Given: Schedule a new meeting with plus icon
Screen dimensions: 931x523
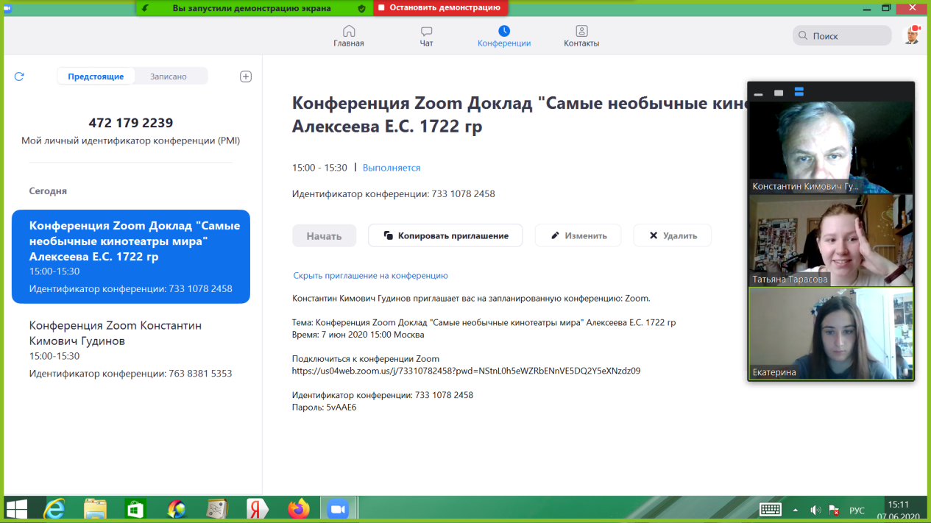Looking at the screenshot, I should point(246,77).
